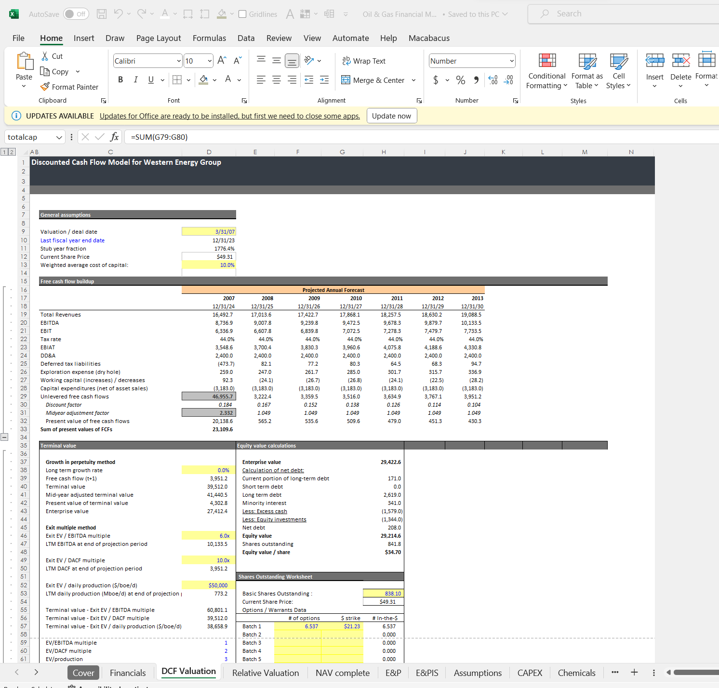The height and width of the screenshot is (688, 719).
Task: Turn on AutoSave
Action: tap(76, 14)
